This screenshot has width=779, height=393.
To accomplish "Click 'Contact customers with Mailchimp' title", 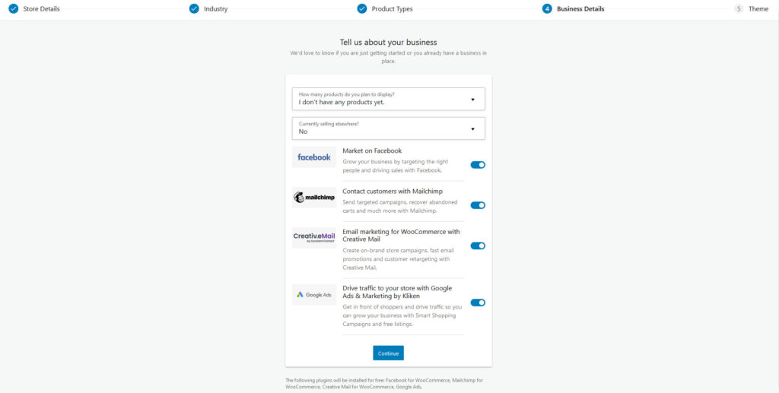I will coord(393,191).
